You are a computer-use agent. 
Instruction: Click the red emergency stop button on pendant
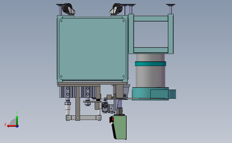tap(112, 120)
